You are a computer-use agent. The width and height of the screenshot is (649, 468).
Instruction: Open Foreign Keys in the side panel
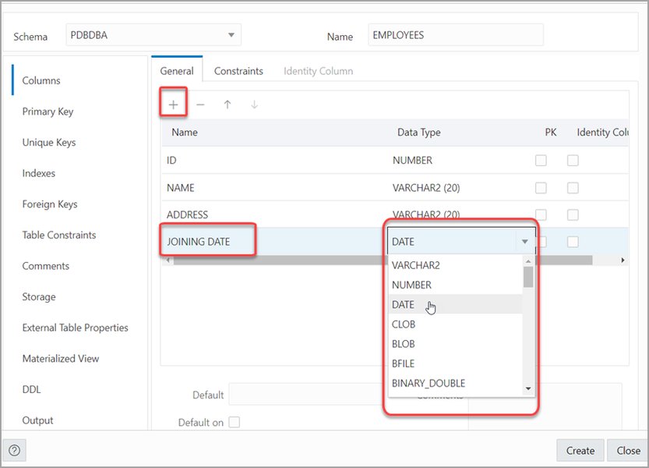click(50, 204)
